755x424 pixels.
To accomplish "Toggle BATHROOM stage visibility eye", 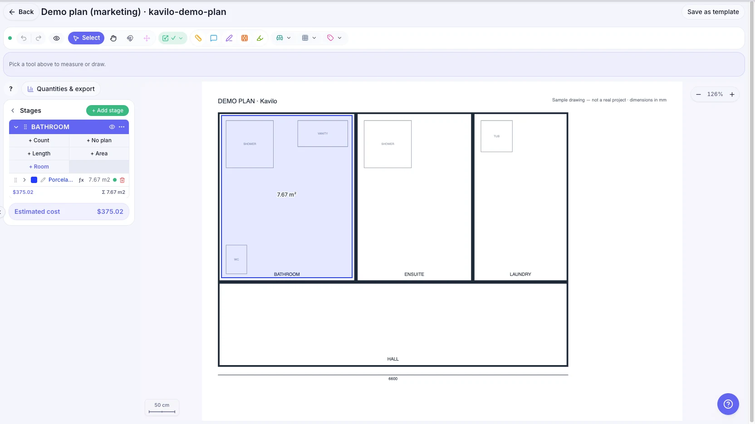I will pyautogui.click(x=112, y=127).
